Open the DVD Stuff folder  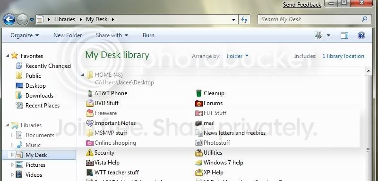[102, 103]
